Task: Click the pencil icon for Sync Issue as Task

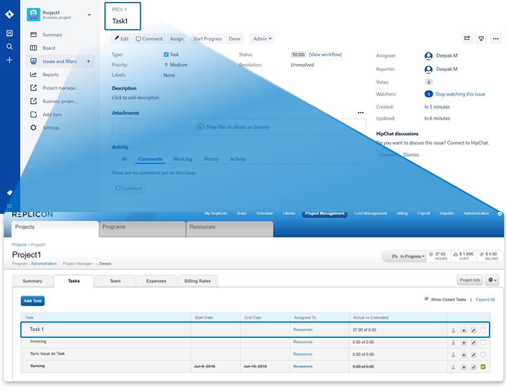Action: pos(473,355)
